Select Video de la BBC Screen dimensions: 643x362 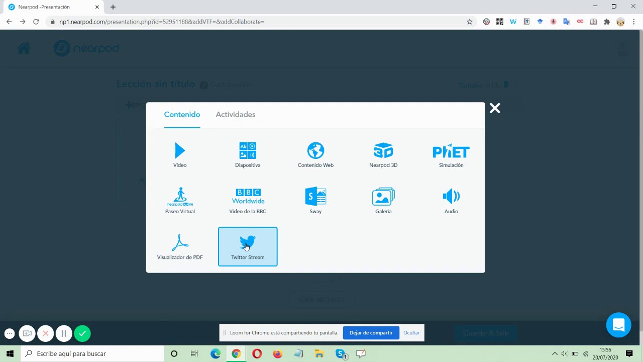coord(248,201)
